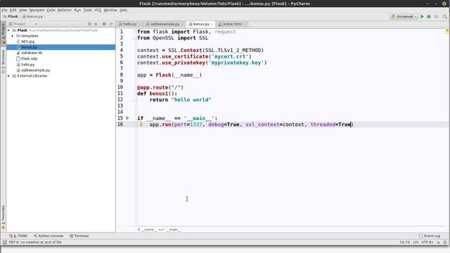Open Search Everywhere magnifier icon

(x=445, y=17)
